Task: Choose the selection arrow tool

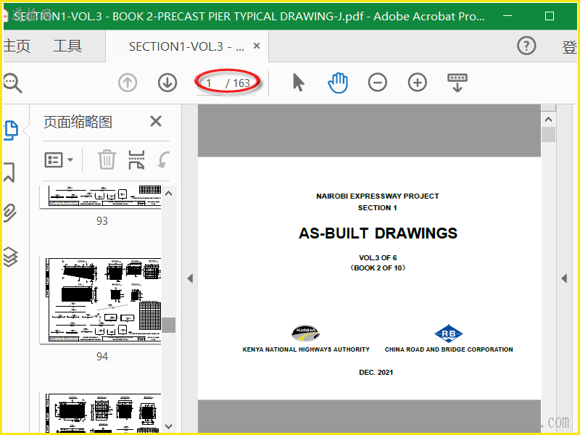Action: coord(299,82)
